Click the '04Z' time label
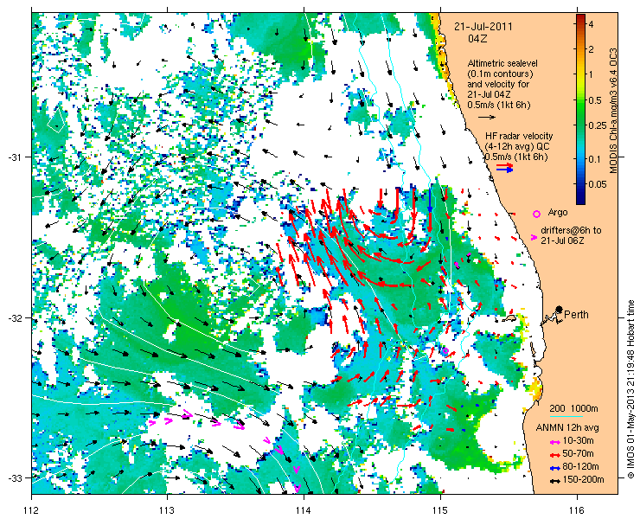The width and height of the screenshot is (640, 519). [477, 39]
